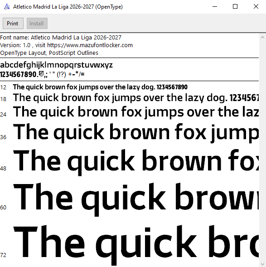Click the Font name line text
This screenshot has height=267, width=266.
pyautogui.click(x=61, y=38)
